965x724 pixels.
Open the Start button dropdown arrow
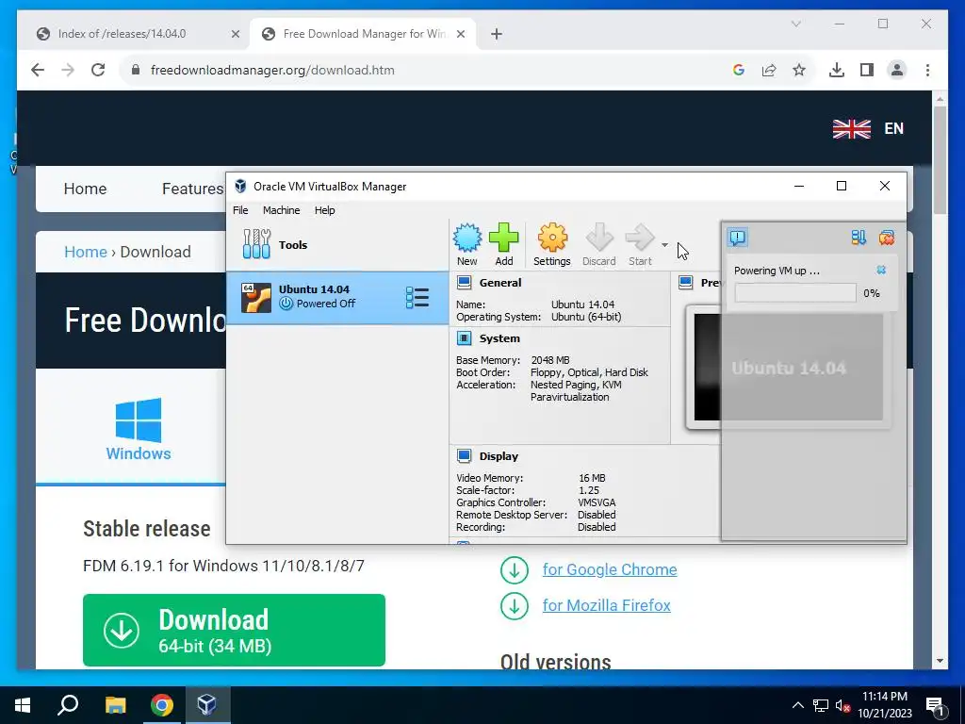(x=664, y=245)
